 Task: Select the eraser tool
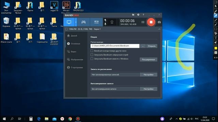tap(216, 42)
